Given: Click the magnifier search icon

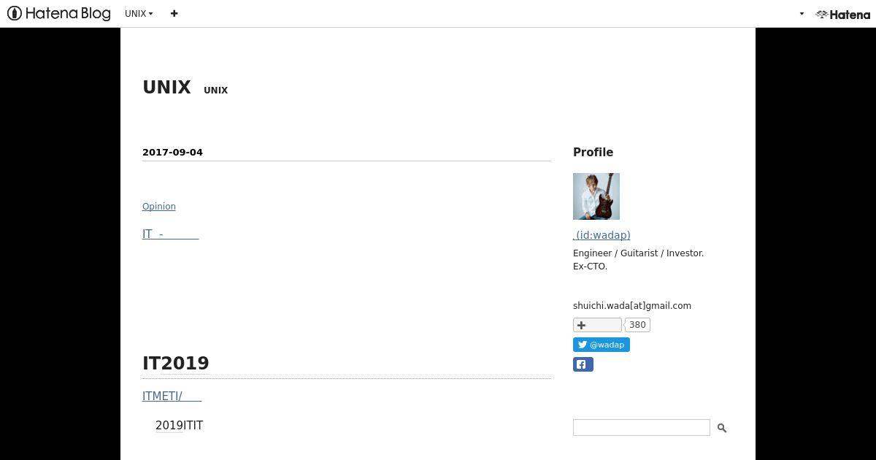Looking at the screenshot, I should click(x=722, y=428).
